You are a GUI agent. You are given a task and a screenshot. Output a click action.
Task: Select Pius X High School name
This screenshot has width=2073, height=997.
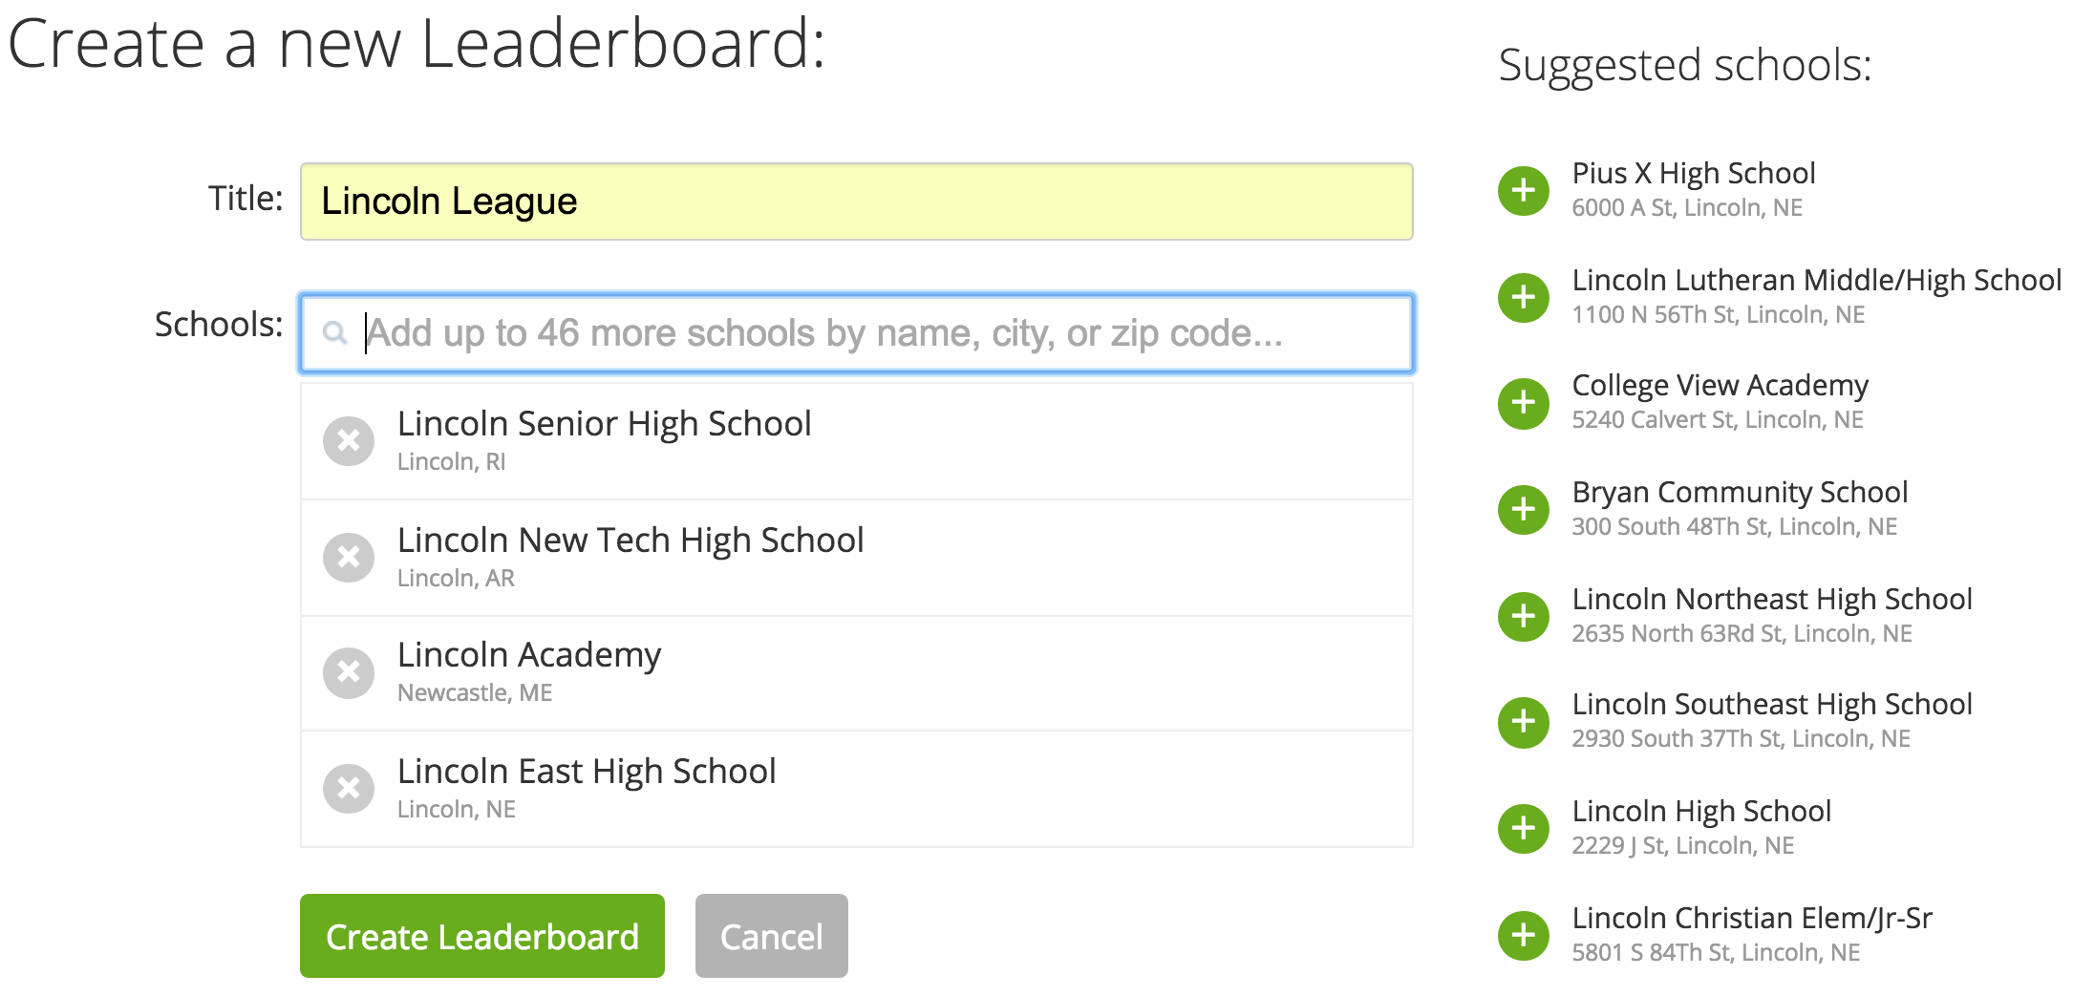click(x=1693, y=173)
